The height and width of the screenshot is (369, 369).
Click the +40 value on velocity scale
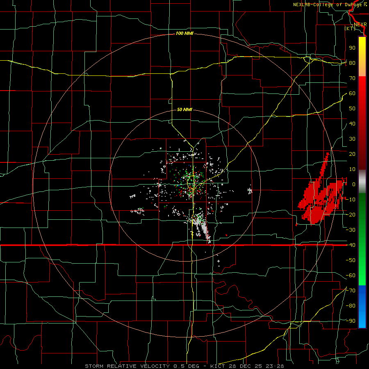352,124
